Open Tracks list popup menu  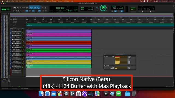point(9,14)
